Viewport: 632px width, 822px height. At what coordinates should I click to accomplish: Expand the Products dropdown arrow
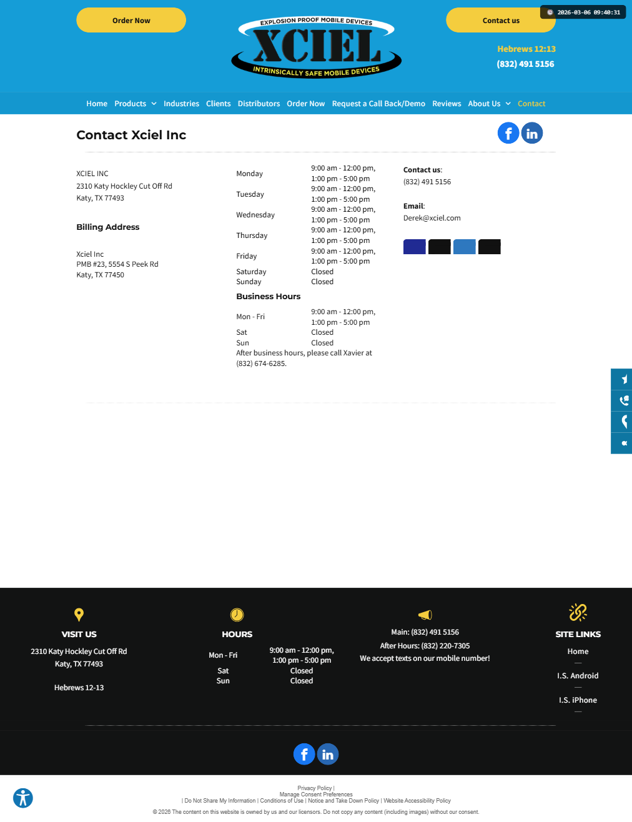pyautogui.click(x=154, y=104)
